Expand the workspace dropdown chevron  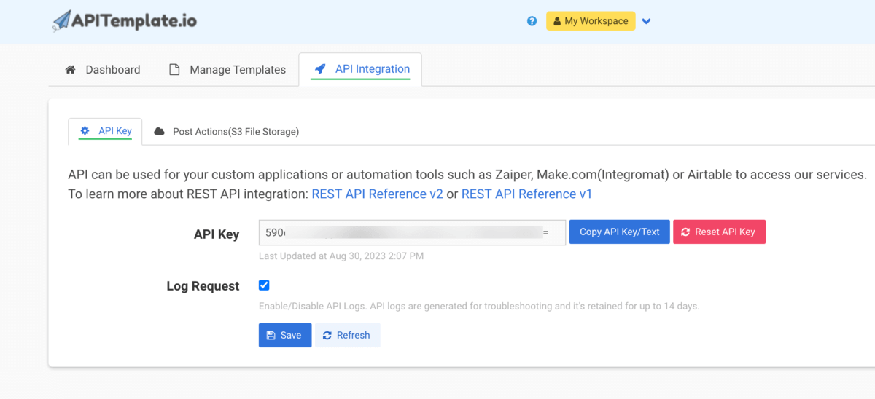pyautogui.click(x=646, y=21)
